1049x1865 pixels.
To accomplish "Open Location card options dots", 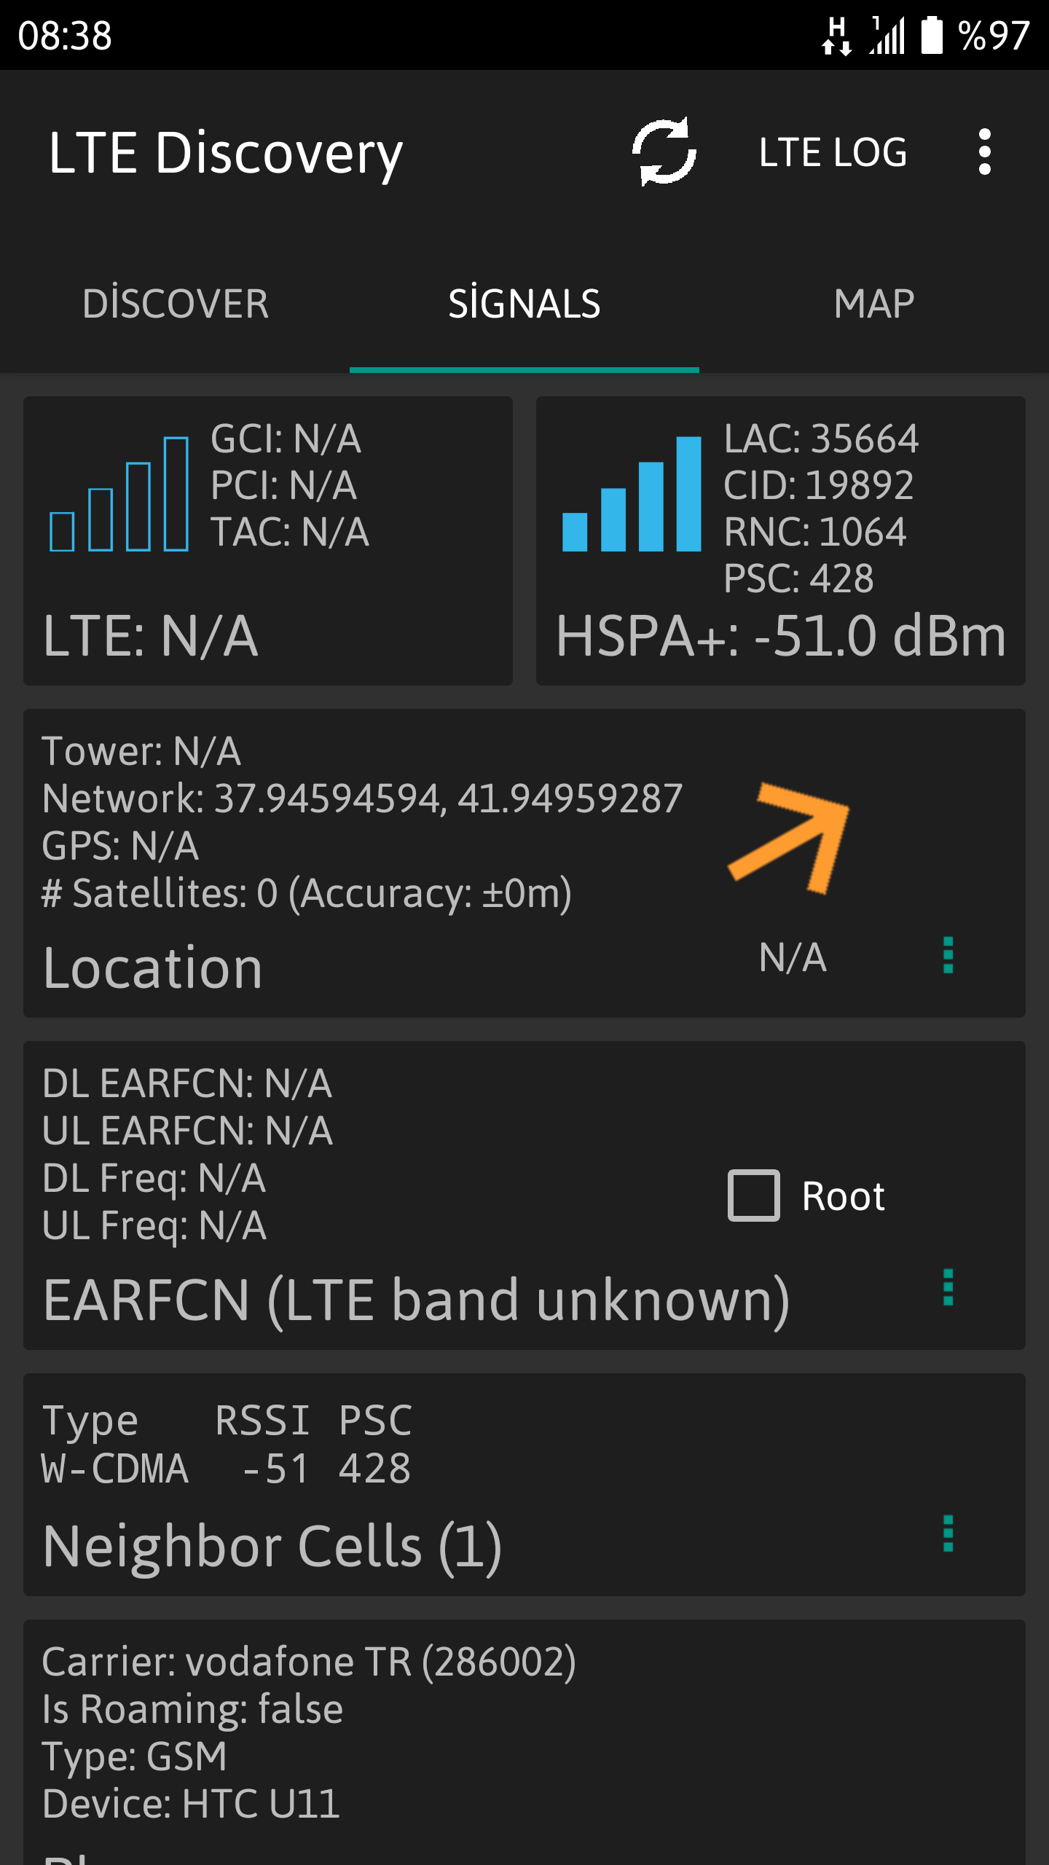I will [948, 955].
